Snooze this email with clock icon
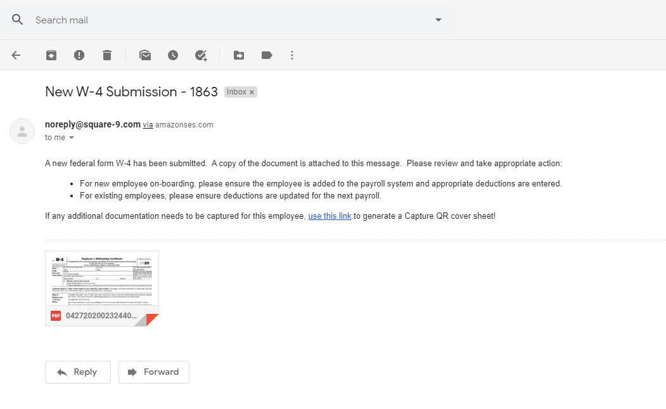 pos(173,55)
